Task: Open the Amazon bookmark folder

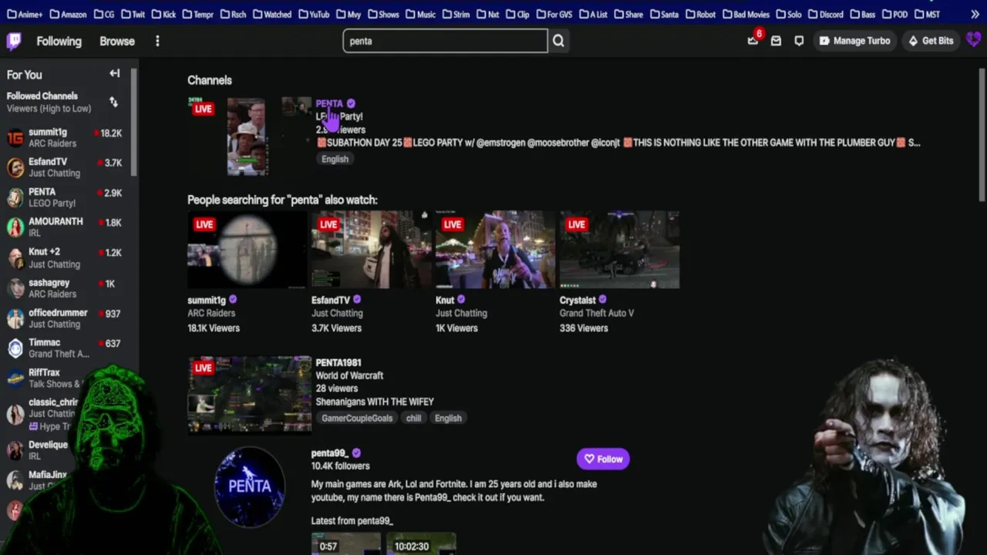Action: pyautogui.click(x=69, y=14)
